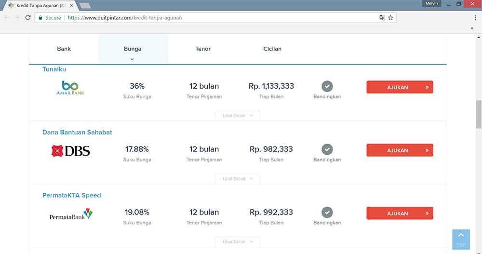Open the Tunaiku product link

54,69
